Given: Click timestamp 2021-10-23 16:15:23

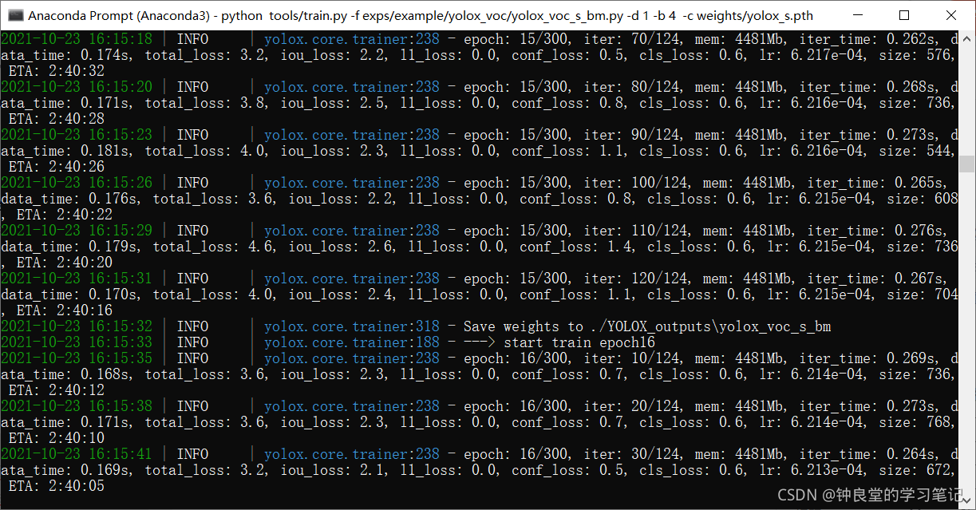Looking at the screenshot, I should pos(77,135).
